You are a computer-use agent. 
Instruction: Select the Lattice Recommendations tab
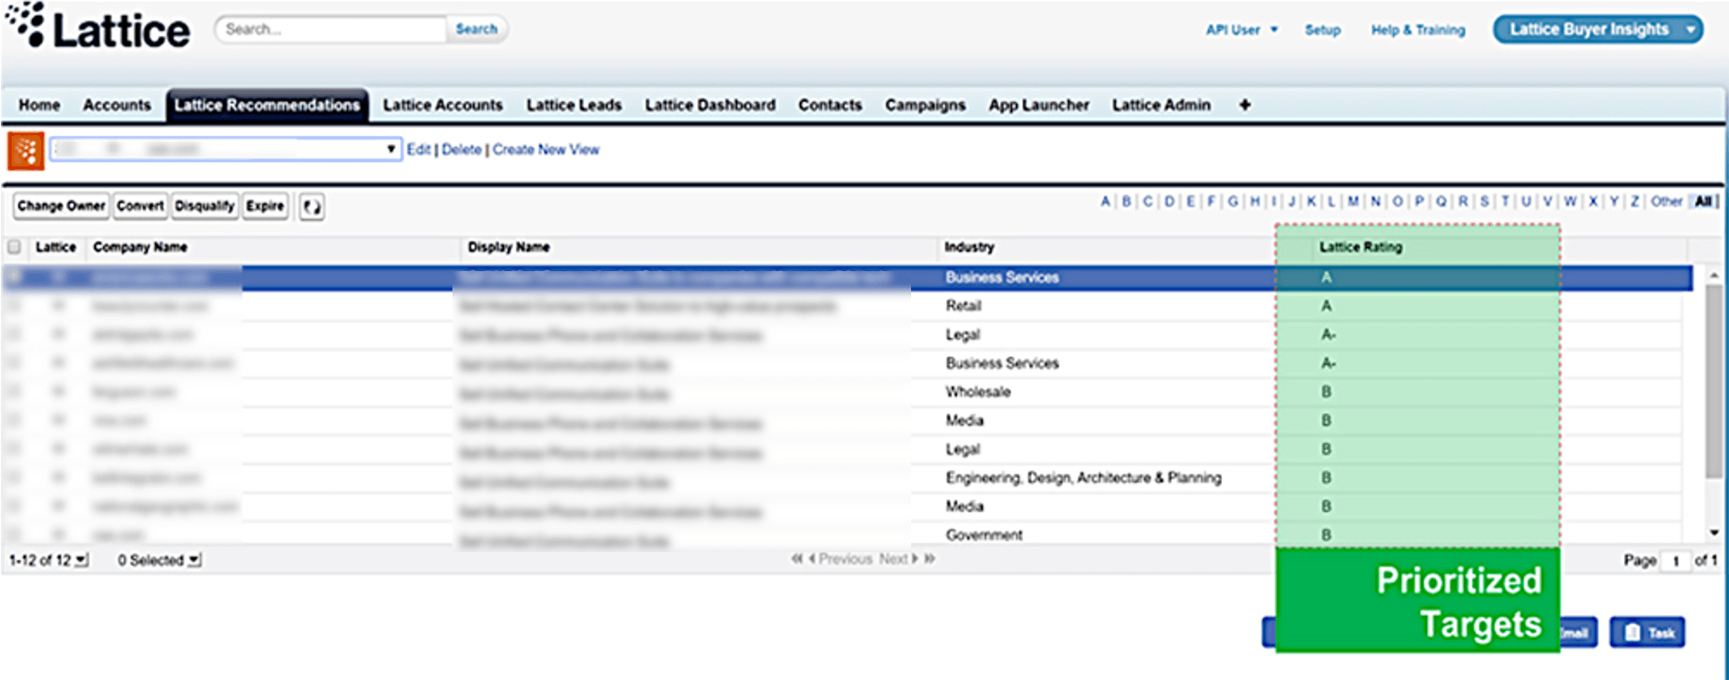click(267, 105)
